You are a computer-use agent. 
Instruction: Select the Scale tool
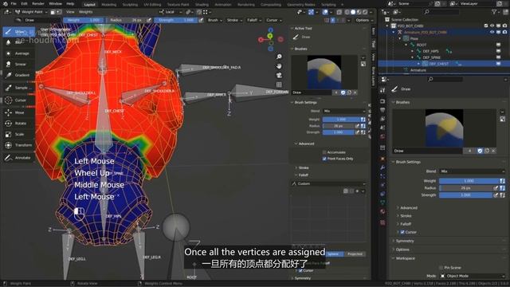pyautogui.click(x=18, y=134)
